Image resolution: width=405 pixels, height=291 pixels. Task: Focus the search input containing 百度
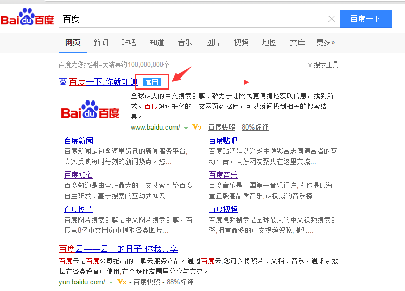pos(193,19)
